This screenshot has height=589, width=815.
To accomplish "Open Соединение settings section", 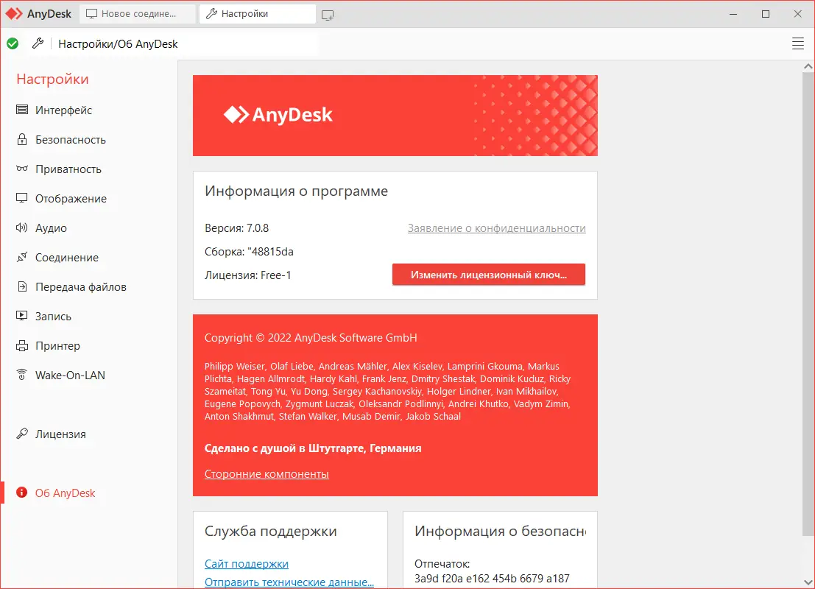I will 66,258.
